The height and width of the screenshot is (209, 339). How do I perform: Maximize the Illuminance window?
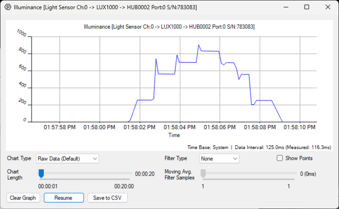306,7
